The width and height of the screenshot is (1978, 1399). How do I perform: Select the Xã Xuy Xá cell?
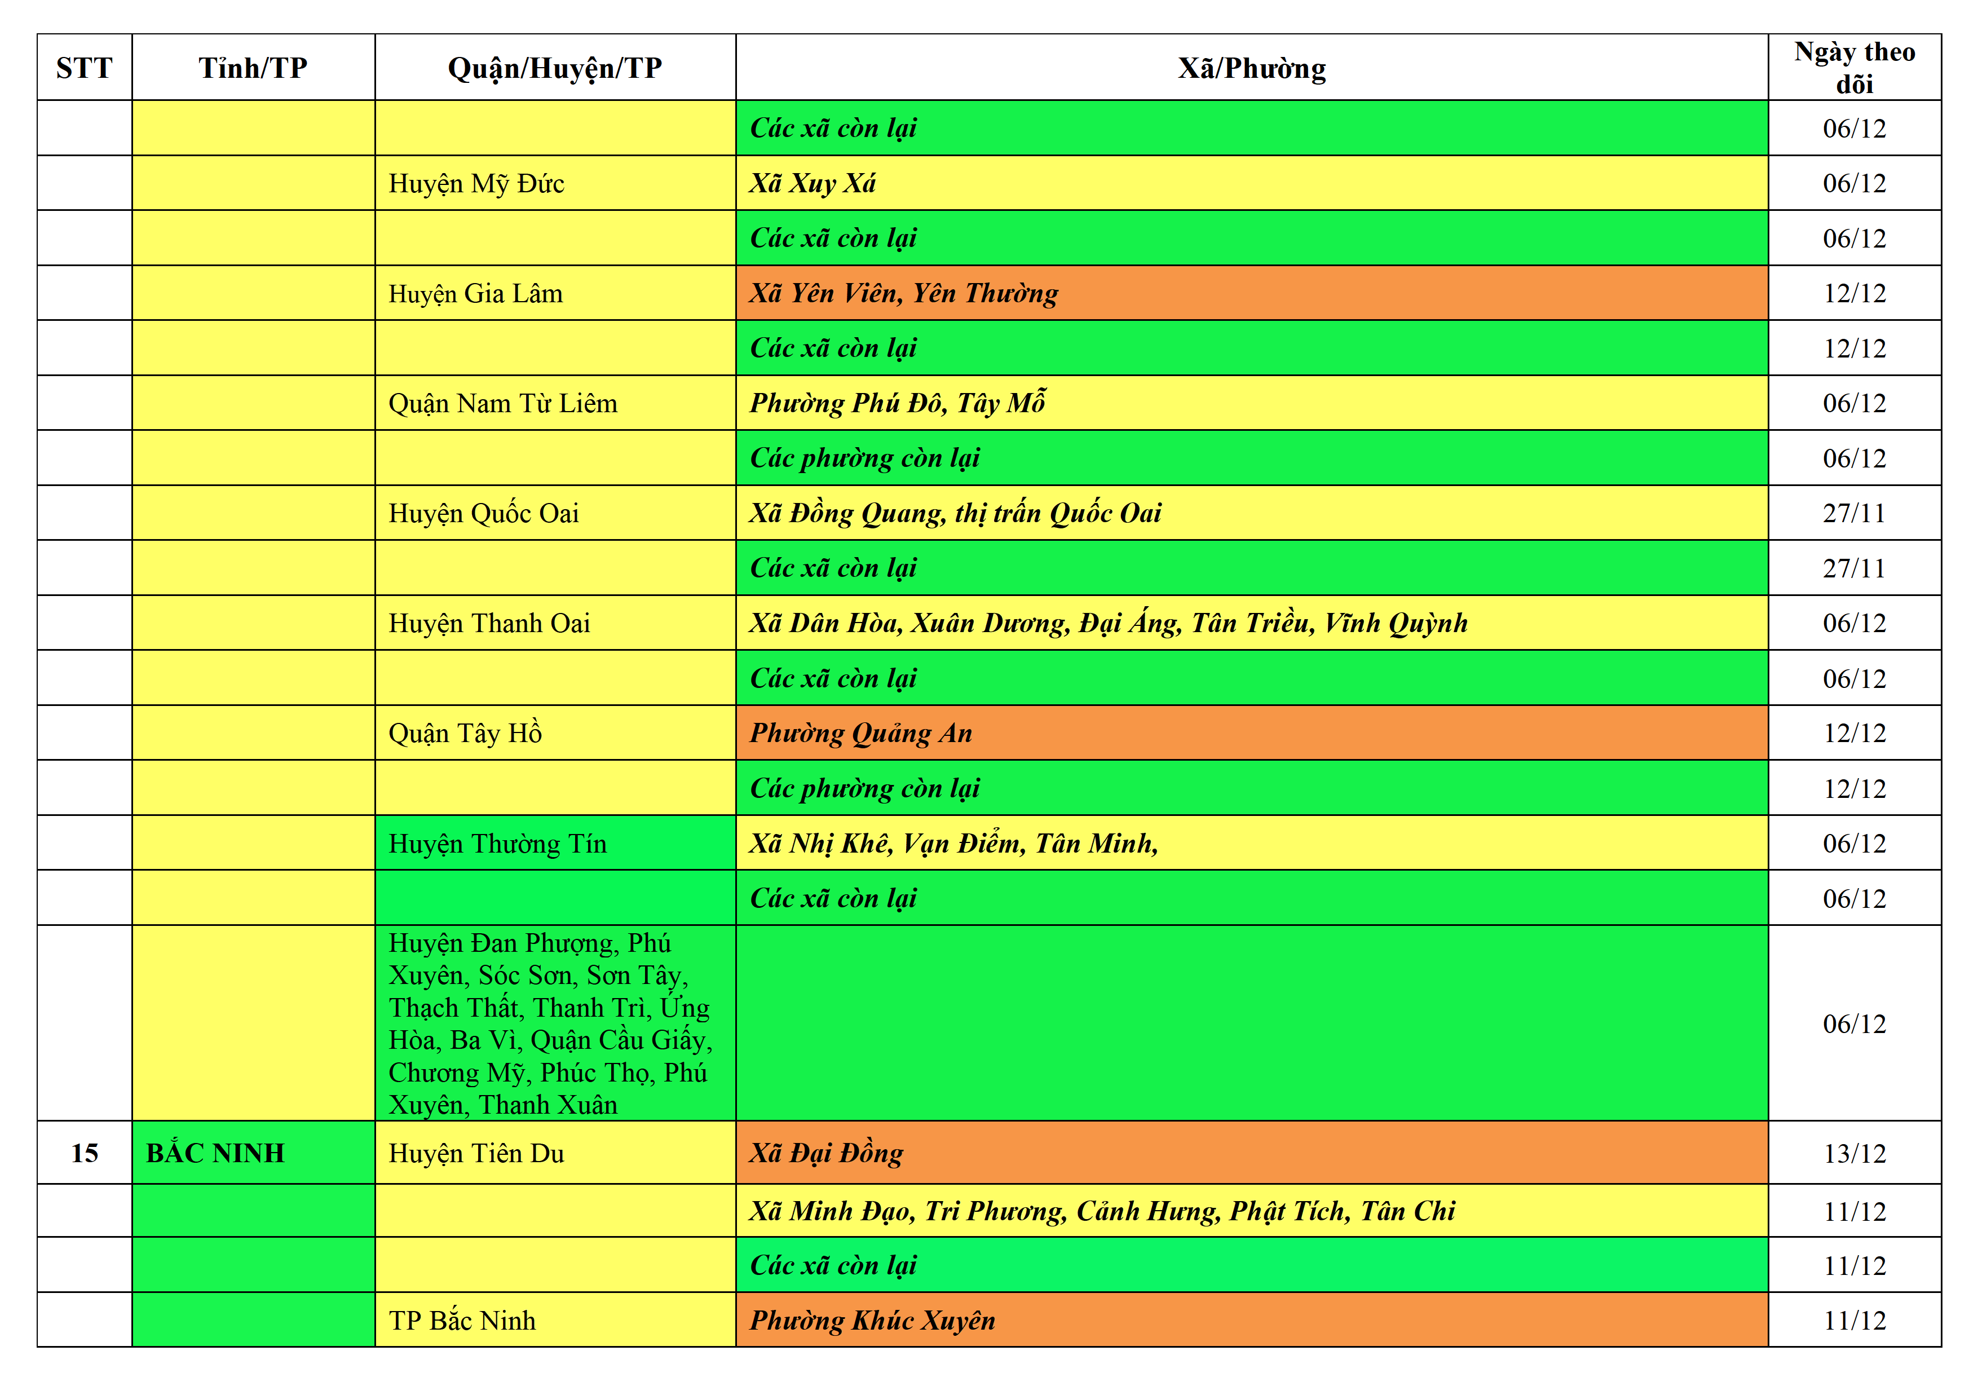(813, 183)
